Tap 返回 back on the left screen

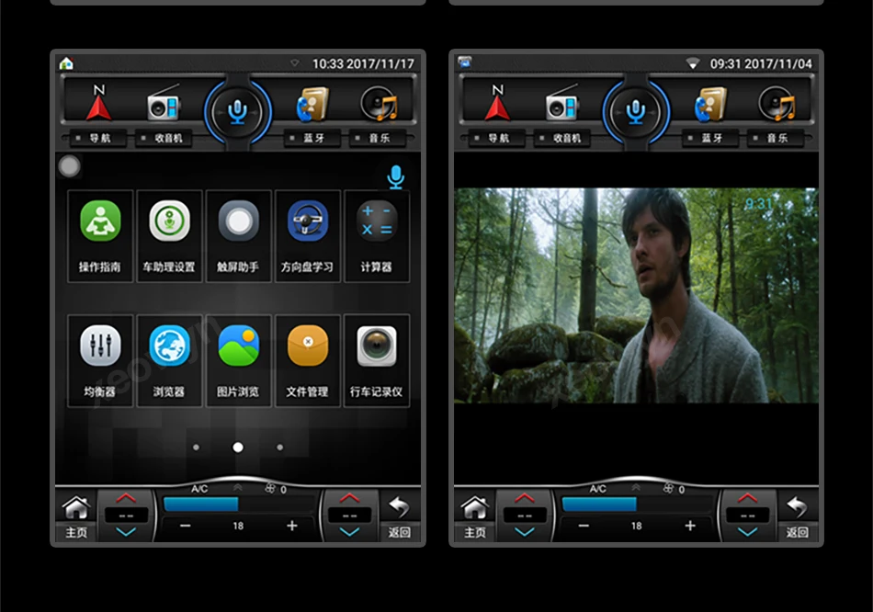click(399, 516)
